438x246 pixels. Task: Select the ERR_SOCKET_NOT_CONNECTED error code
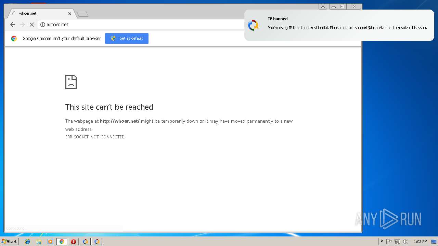click(x=95, y=137)
